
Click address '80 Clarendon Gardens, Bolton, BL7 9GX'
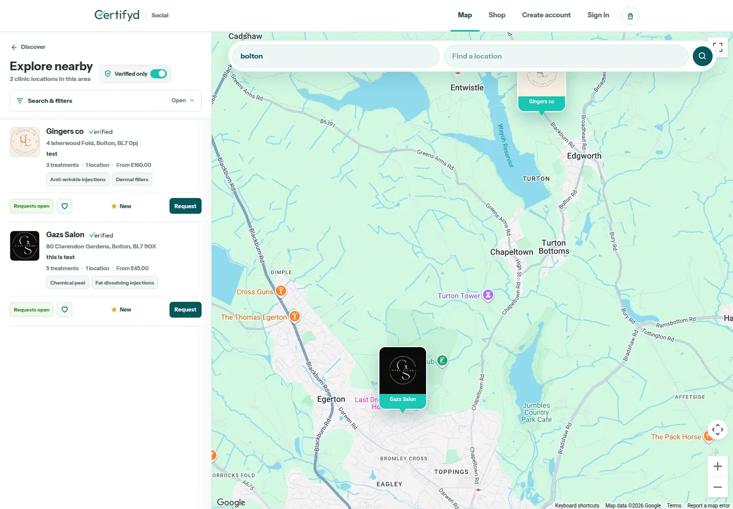point(101,246)
